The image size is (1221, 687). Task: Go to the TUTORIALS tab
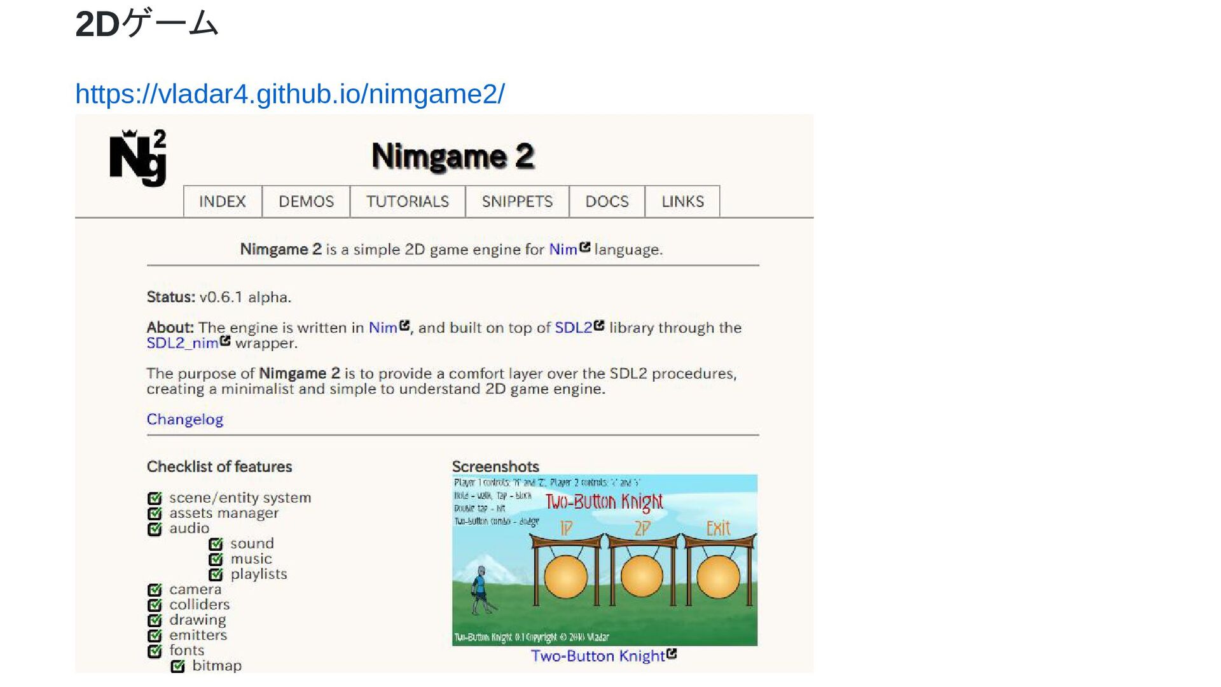(408, 202)
